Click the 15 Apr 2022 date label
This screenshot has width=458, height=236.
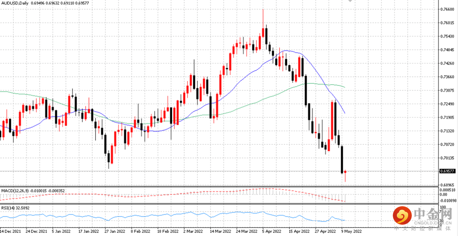[x=299, y=231]
